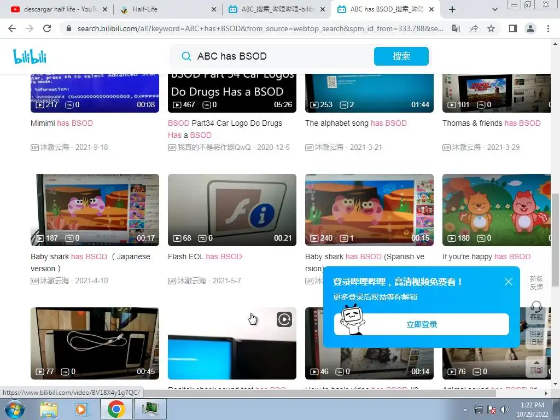Image resolution: width=560 pixels, height=420 pixels.
Task: Reload the page with refresh icon
Action: coord(47,28)
